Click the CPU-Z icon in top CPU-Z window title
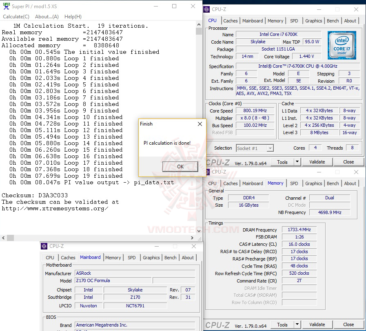The height and width of the screenshot is (331, 366). [206, 9]
